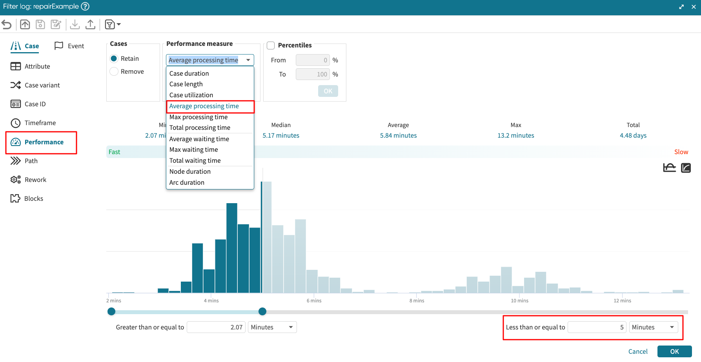701x362 pixels.
Task: Switch chart to distribution curve view
Action: (x=669, y=168)
